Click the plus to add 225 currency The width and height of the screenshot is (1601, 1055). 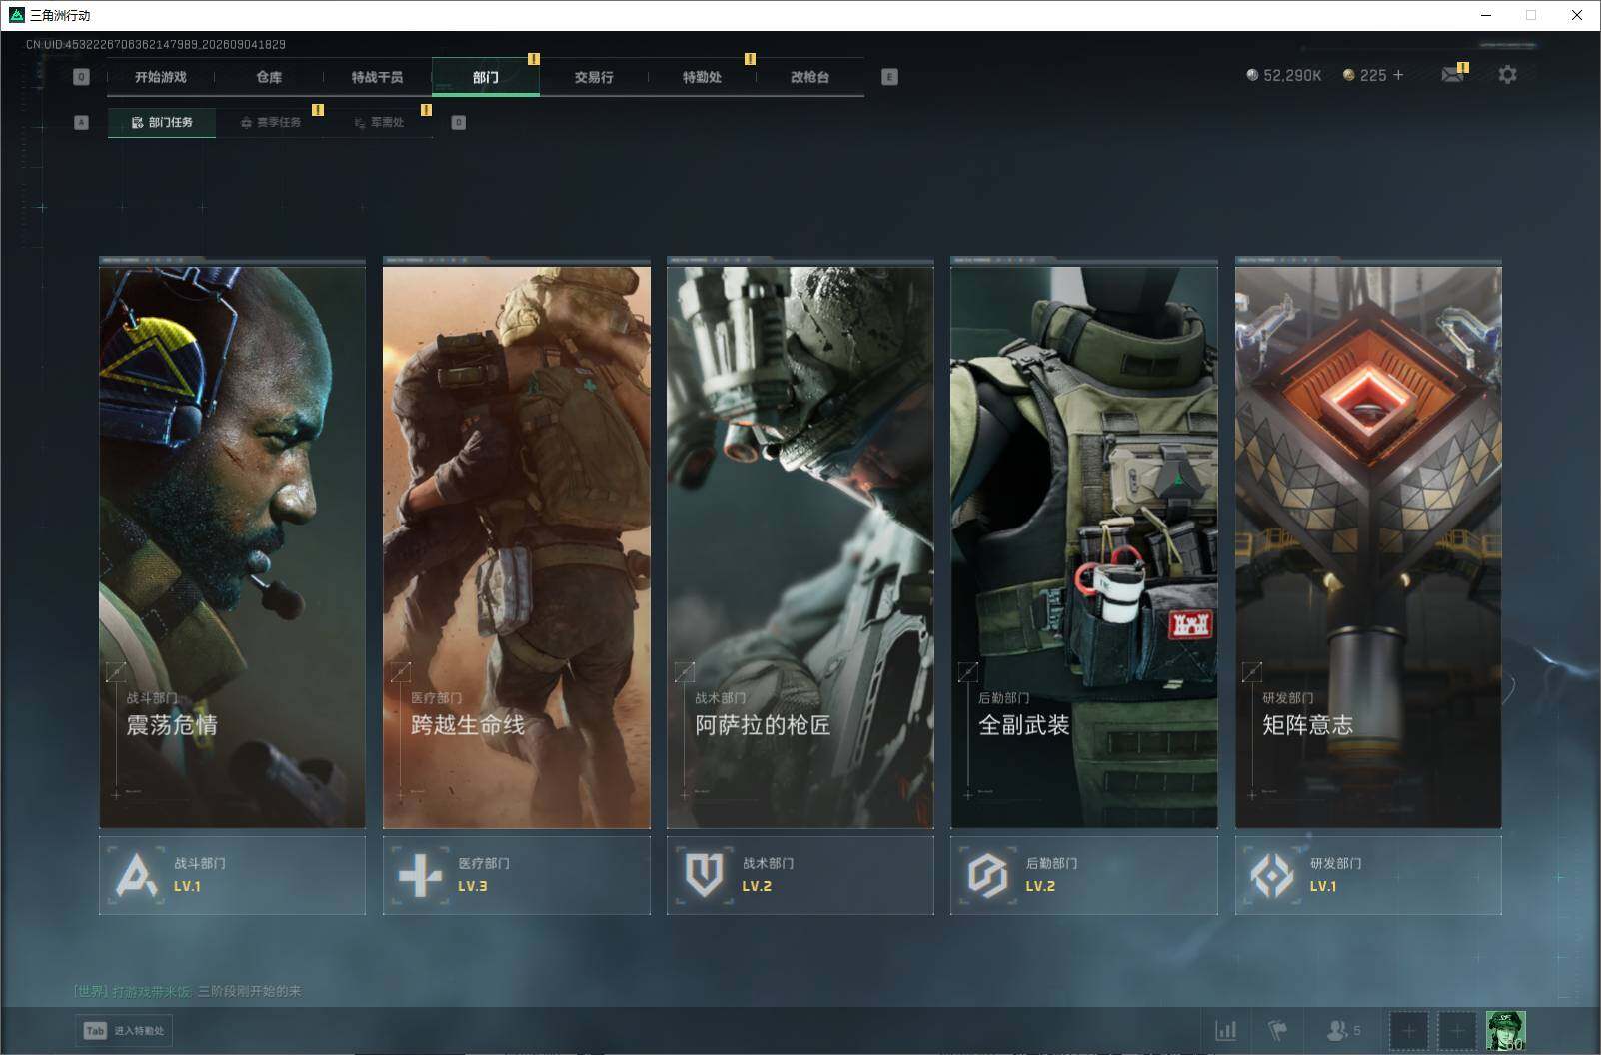click(x=1398, y=75)
